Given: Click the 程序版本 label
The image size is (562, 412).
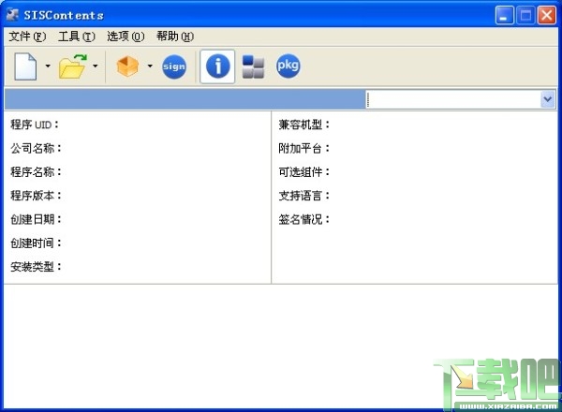Looking at the screenshot, I should 36,196.
